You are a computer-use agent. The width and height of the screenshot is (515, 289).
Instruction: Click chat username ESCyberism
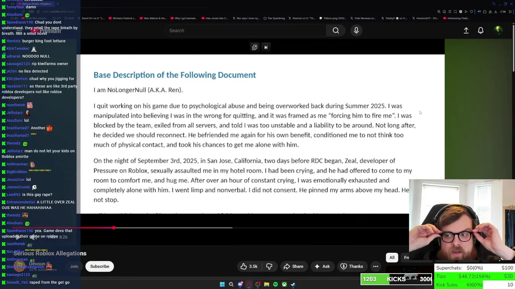tap(17, 79)
